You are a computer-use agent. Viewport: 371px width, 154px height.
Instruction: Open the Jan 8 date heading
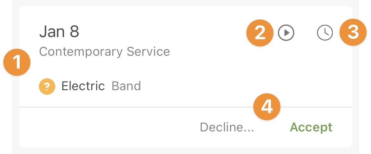click(x=59, y=32)
